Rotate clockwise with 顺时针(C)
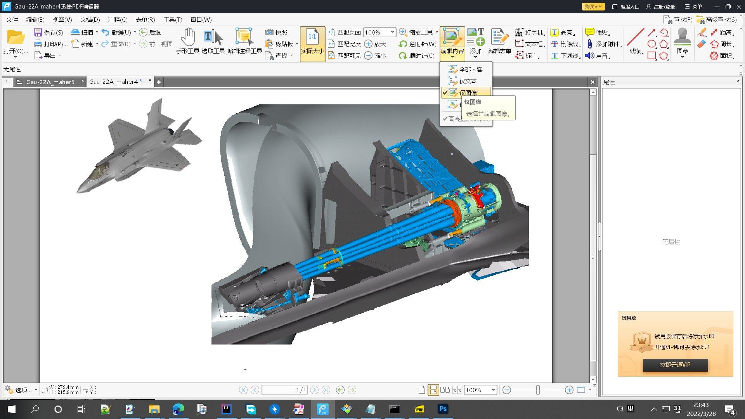Screen dimensions: 745x419 pos(417,55)
